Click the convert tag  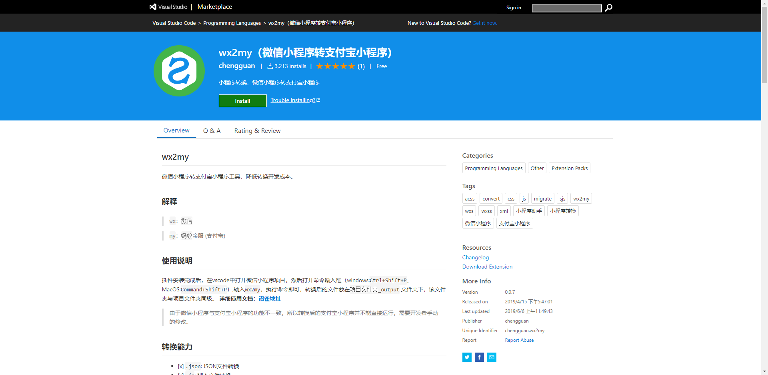tap(491, 199)
